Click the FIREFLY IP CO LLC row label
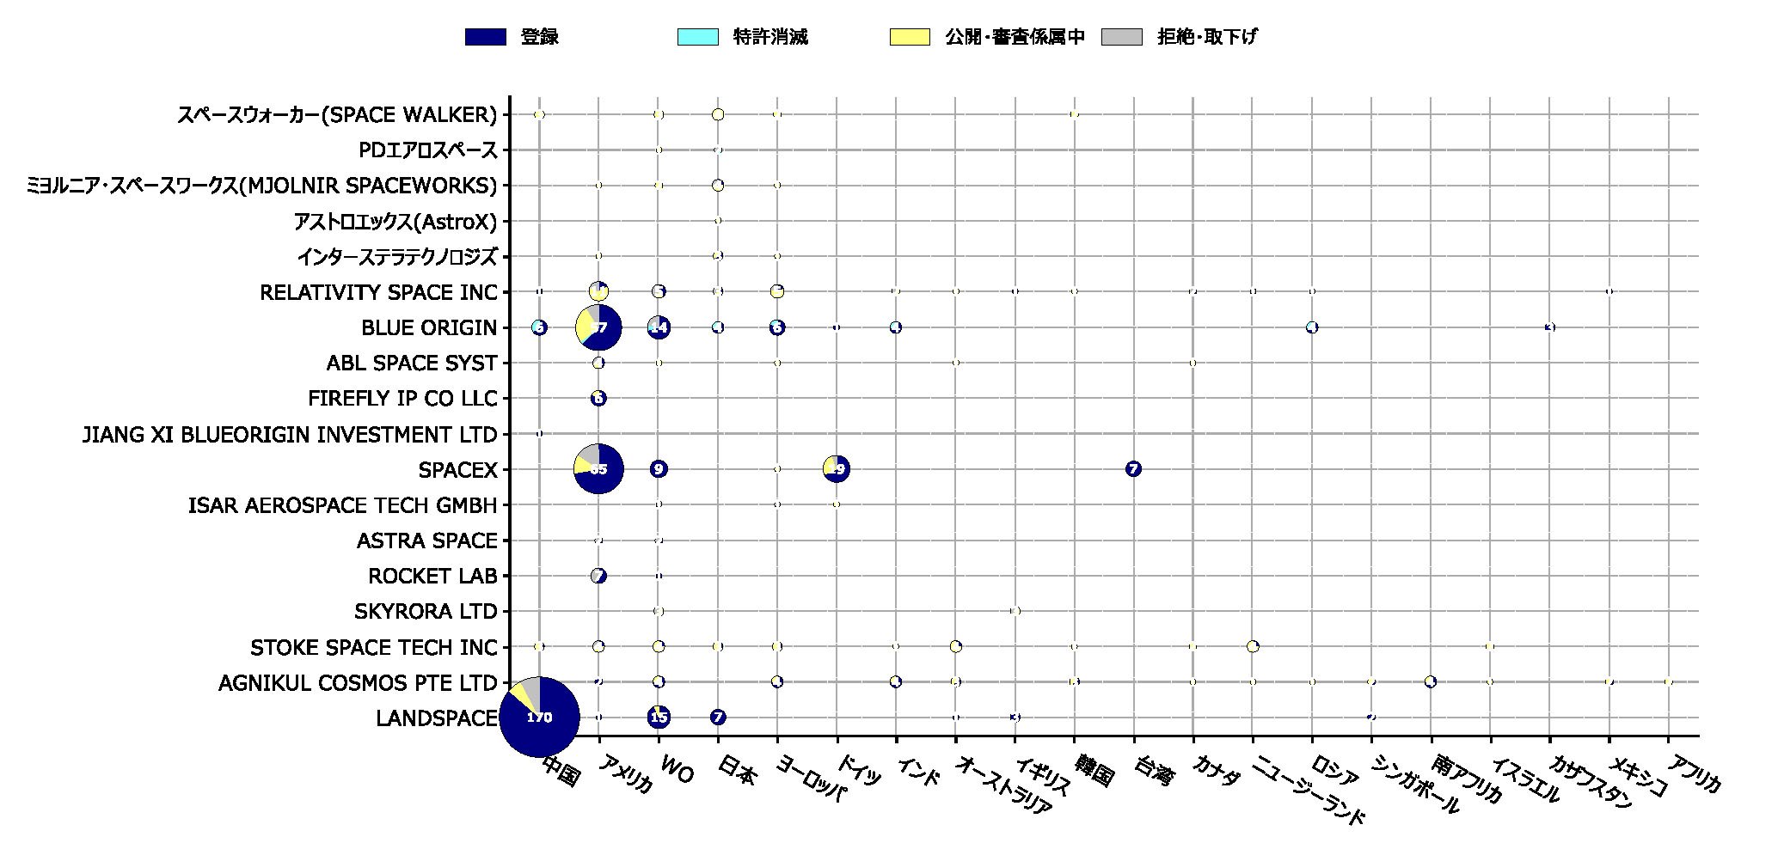Screen dimensions: 1778x843 click(x=403, y=399)
